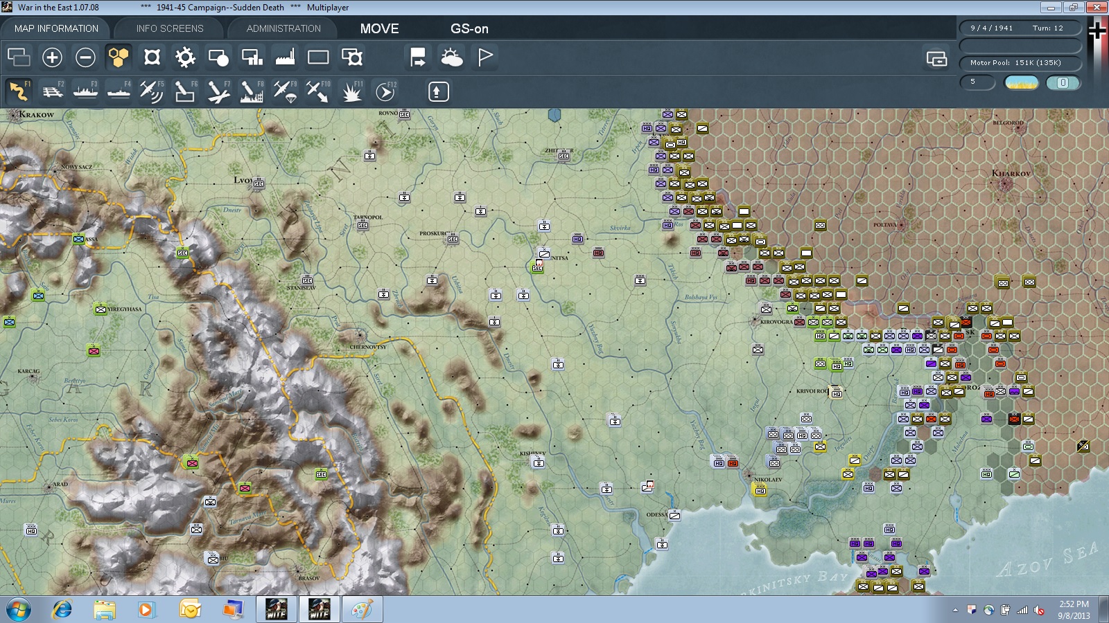Zoom in with the plus icon
Image resolution: width=1109 pixels, height=623 pixels.
(x=52, y=57)
